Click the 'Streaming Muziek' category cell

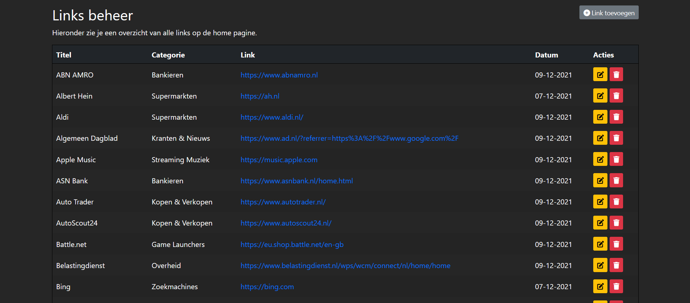tap(180, 160)
